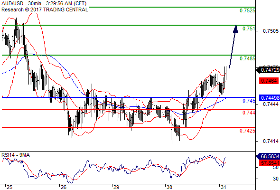Click the date marker 31 on time axis
The height and width of the screenshot is (190, 280).
point(223,187)
